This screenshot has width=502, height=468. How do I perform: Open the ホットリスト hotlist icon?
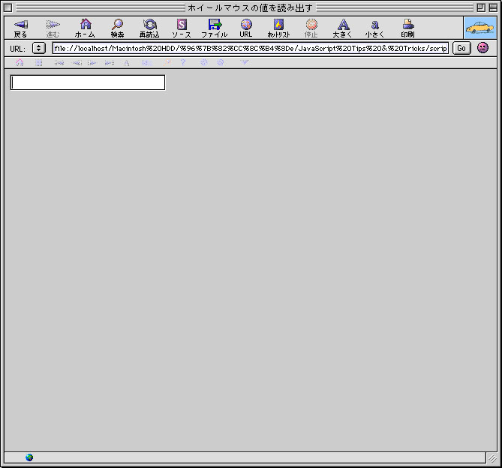278,28
